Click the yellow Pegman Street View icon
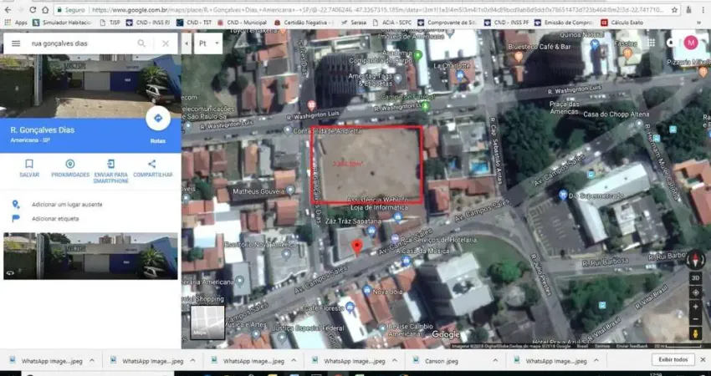The width and height of the screenshot is (711, 376). coord(695,334)
